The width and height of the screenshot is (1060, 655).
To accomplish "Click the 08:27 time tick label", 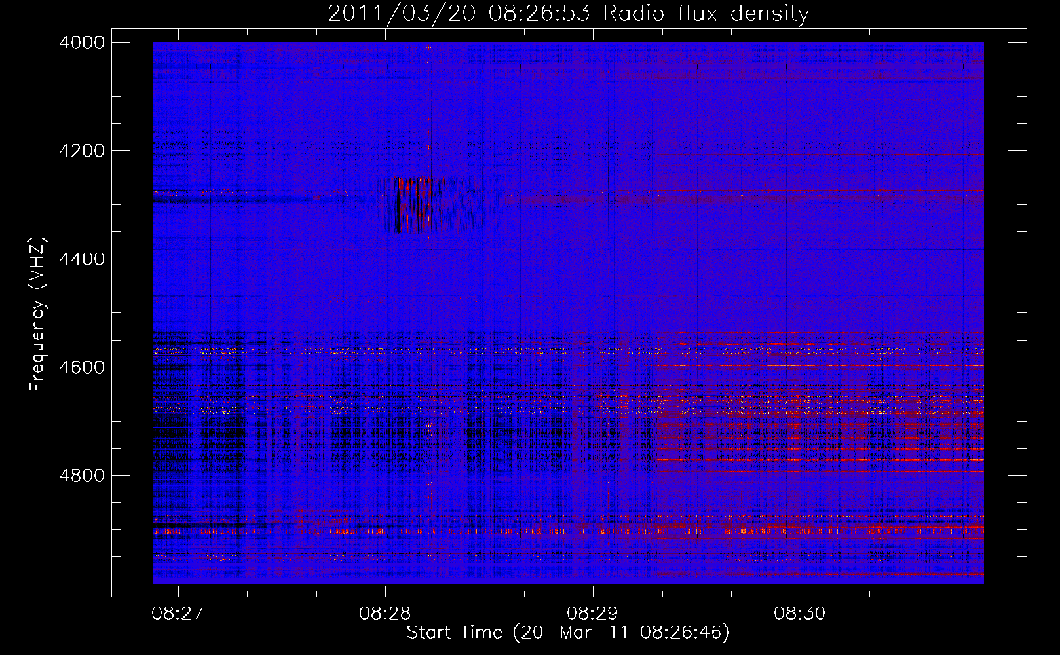I will click(x=178, y=614).
